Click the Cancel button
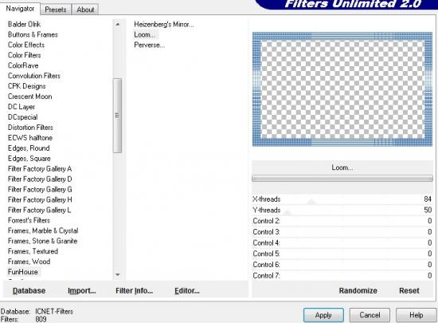This screenshot has height=323, width=438. pyautogui.click(x=370, y=315)
